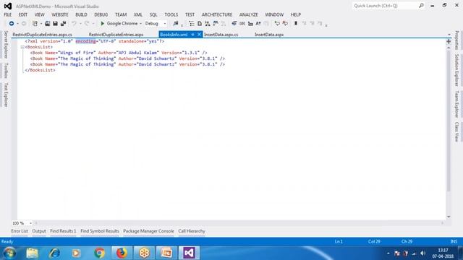Open the Error List panel tab

tap(20, 231)
